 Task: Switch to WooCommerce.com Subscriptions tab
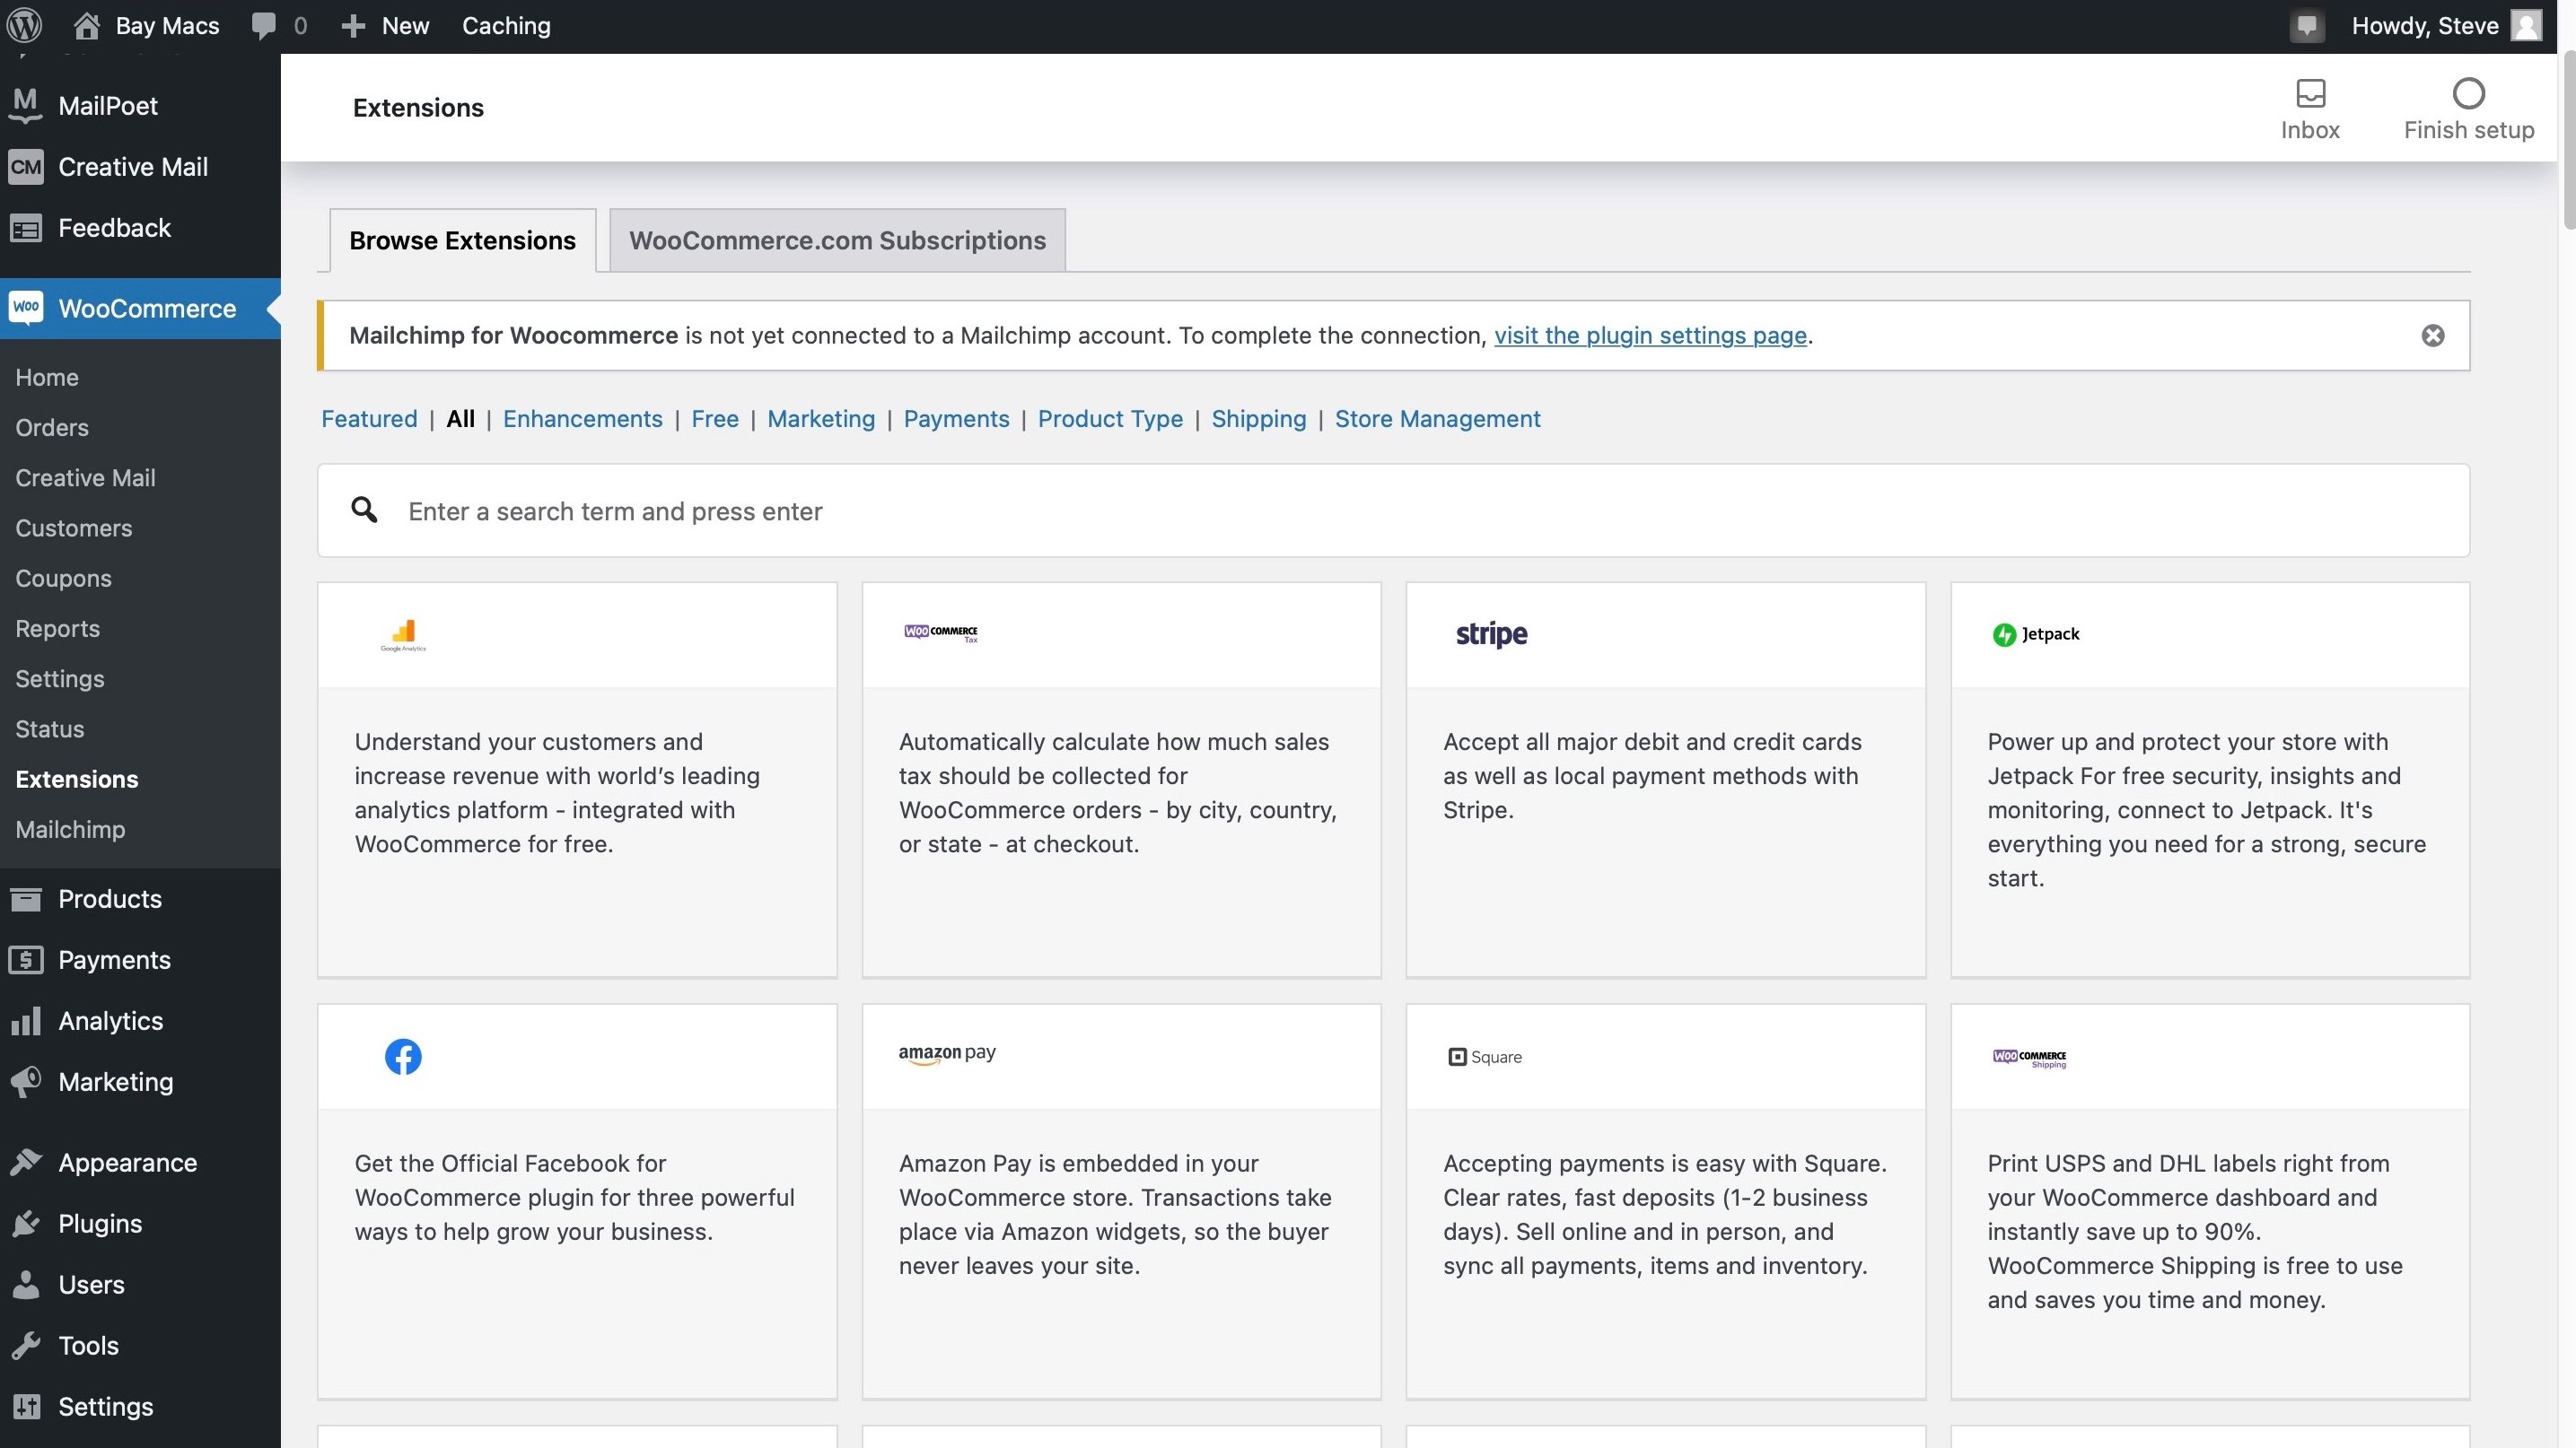pos(837,240)
